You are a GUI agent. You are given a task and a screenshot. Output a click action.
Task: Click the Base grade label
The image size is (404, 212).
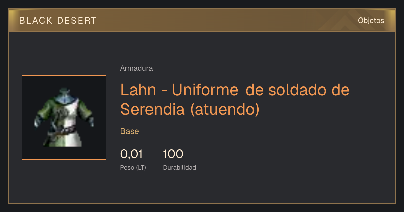point(130,131)
